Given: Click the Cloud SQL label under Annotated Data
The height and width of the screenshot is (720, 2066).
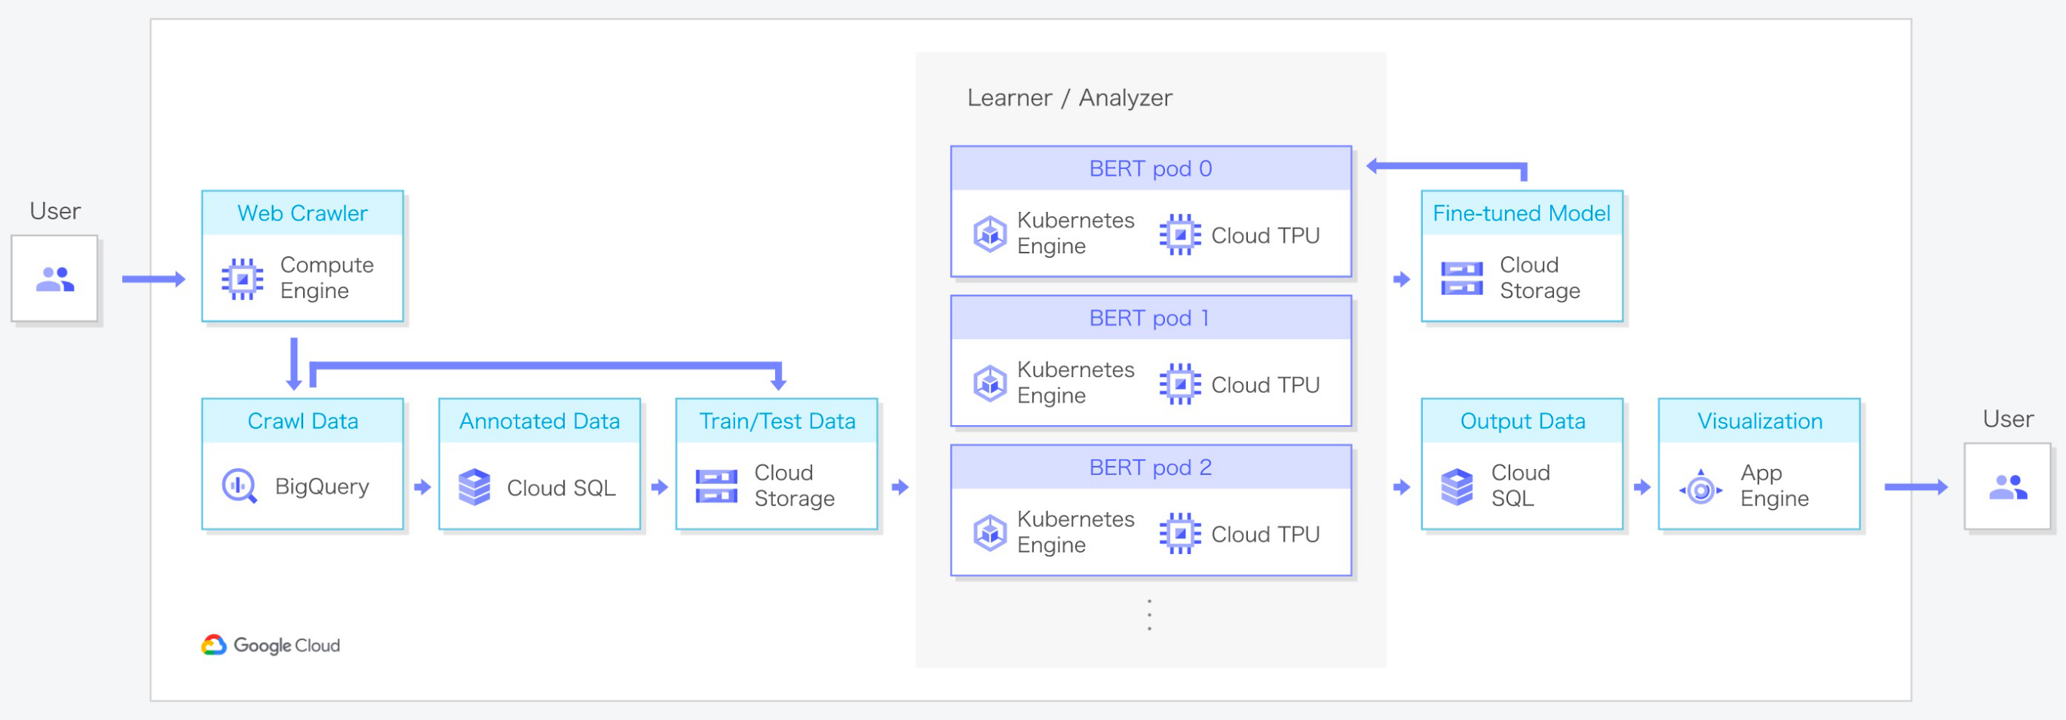Looking at the screenshot, I should pyautogui.click(x=561, y=488).
